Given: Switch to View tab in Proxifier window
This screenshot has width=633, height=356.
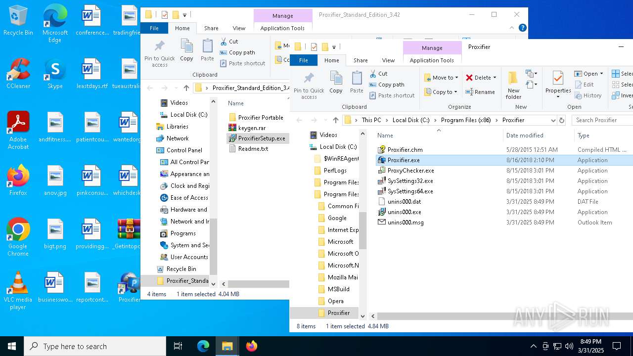Looking at the screenshot, I should pyautogui.click(x=388, y=60).
